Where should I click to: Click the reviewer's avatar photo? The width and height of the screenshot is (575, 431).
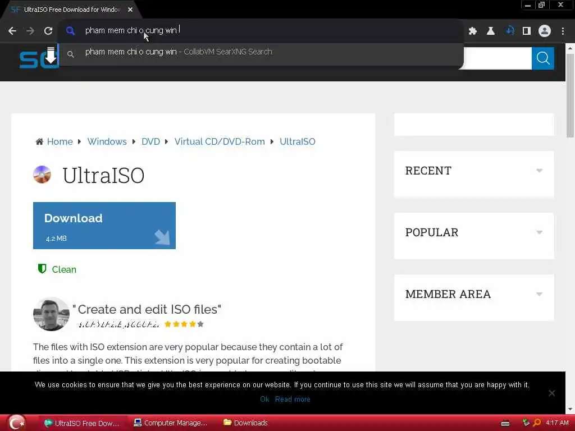[x=51, y=314]
